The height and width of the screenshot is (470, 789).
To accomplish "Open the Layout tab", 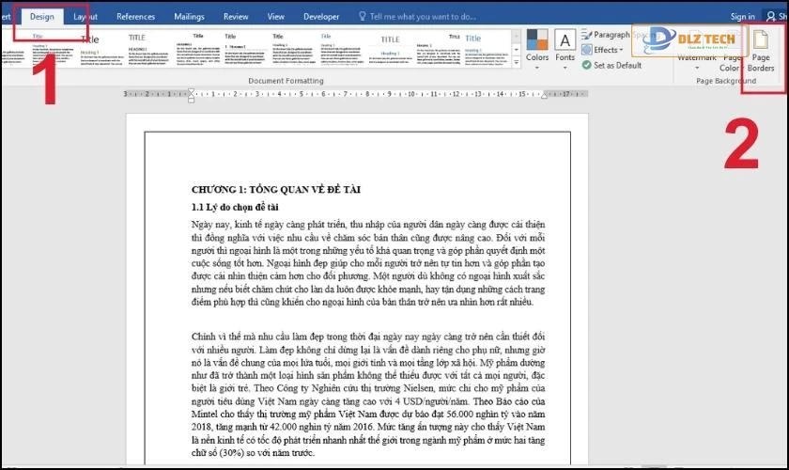I will pos(85,16).
